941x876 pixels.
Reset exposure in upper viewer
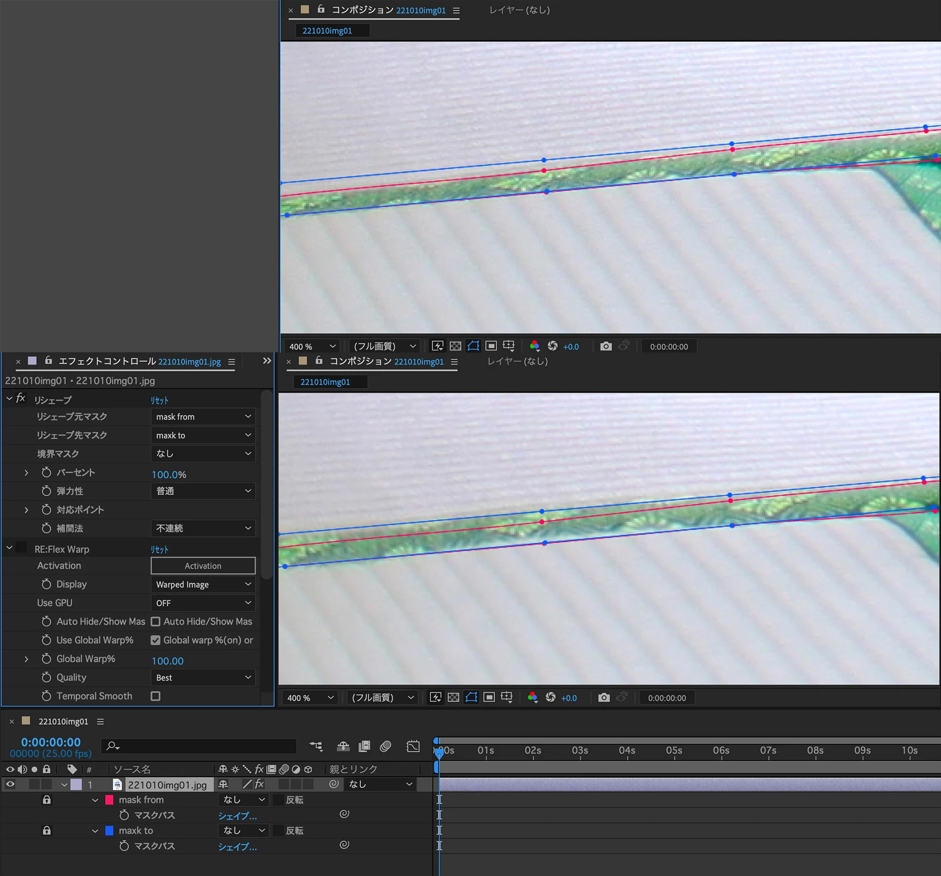tap(552, 346)
